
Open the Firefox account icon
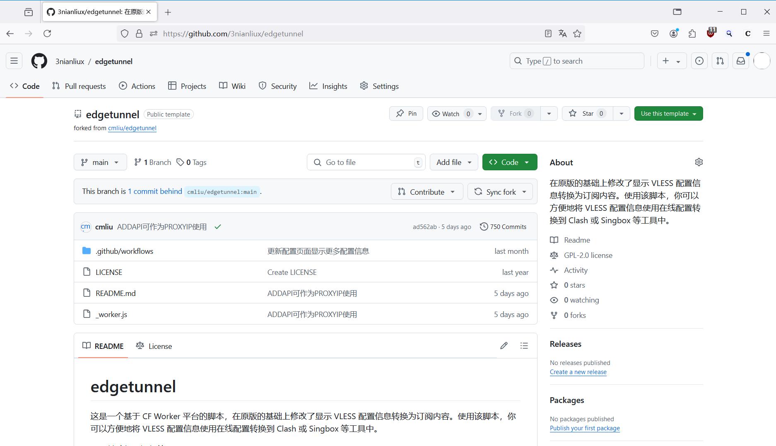click(674, 33)
